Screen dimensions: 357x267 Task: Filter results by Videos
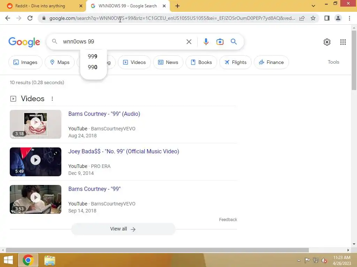click(x=134, y=62)
